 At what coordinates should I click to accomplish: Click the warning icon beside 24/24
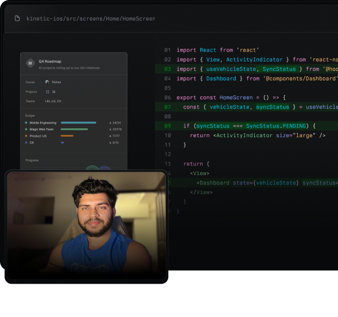110,123
